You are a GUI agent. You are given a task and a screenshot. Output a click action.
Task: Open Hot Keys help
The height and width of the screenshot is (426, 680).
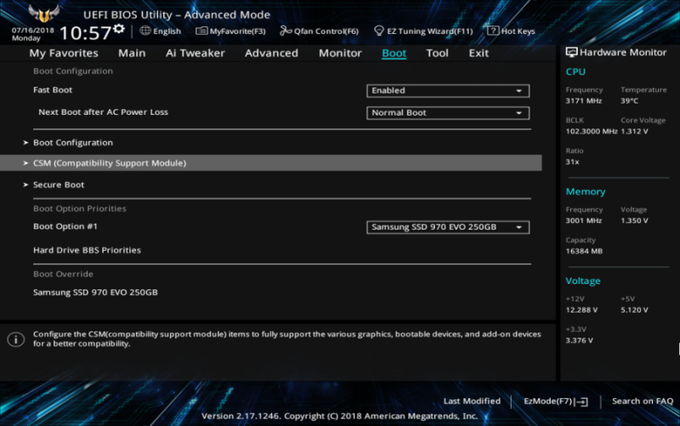[x=512, y=31]
